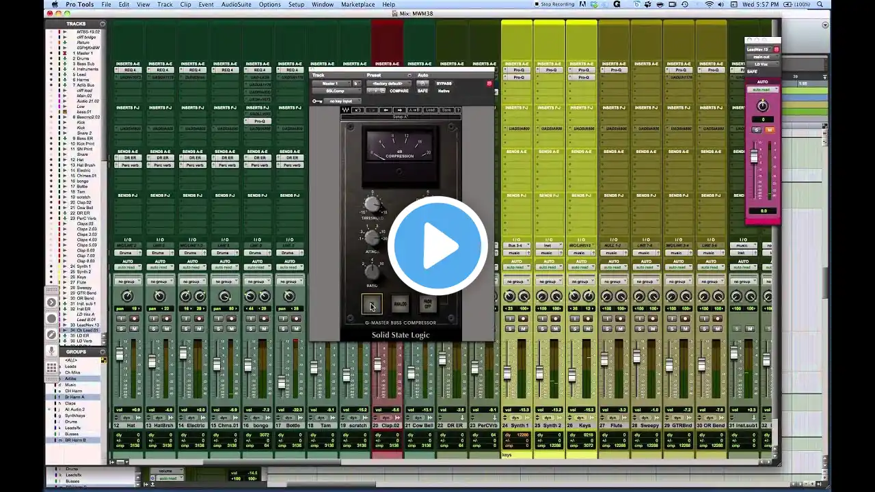This screenshot has width=875, height=492.
Task: Mute the Hat track
Action: pyautogui.click(x=133, y=329)
